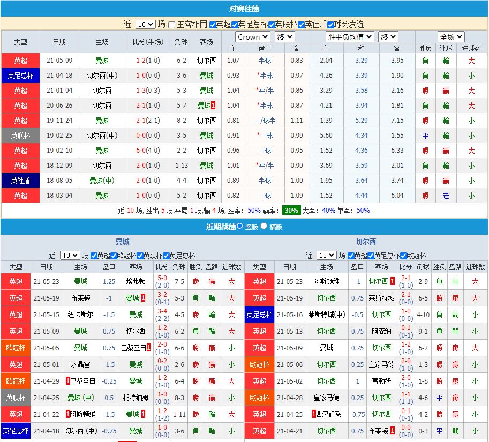The image size is (489, 442).
Task: Toggle the 球会友谊 checkbox
Action: click(x=331, y=25)
